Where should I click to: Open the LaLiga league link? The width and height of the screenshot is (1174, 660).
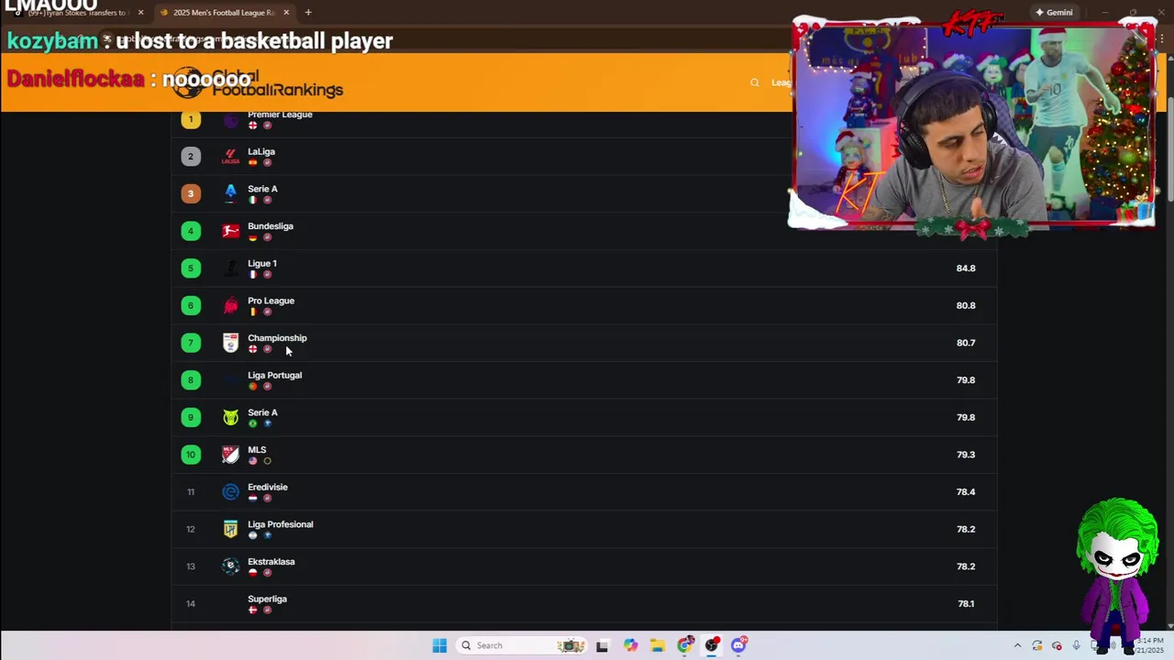261,152
